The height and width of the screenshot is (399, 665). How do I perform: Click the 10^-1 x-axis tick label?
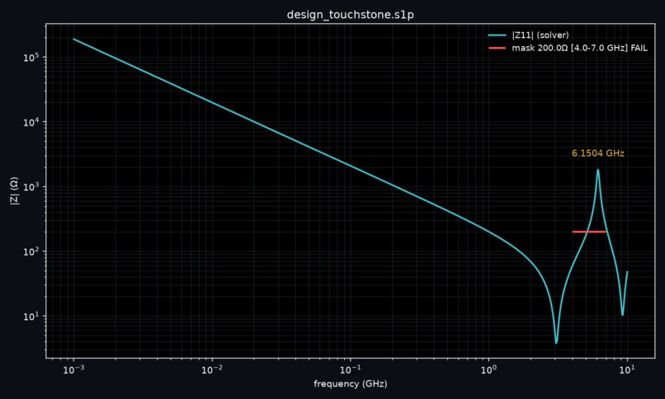tap(351, 369)
